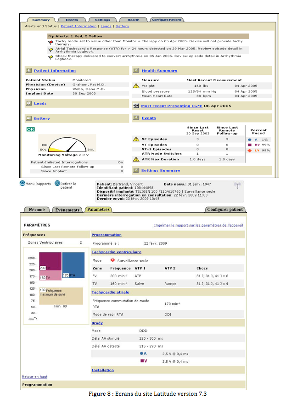
Task: Click the yellow flag beside ATR alert
Action: click(x=51, y=50)
